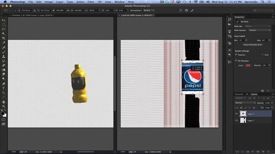Select the Path Selection tool
The width and height of the screenshot is (275, 154).
[3, 93]
